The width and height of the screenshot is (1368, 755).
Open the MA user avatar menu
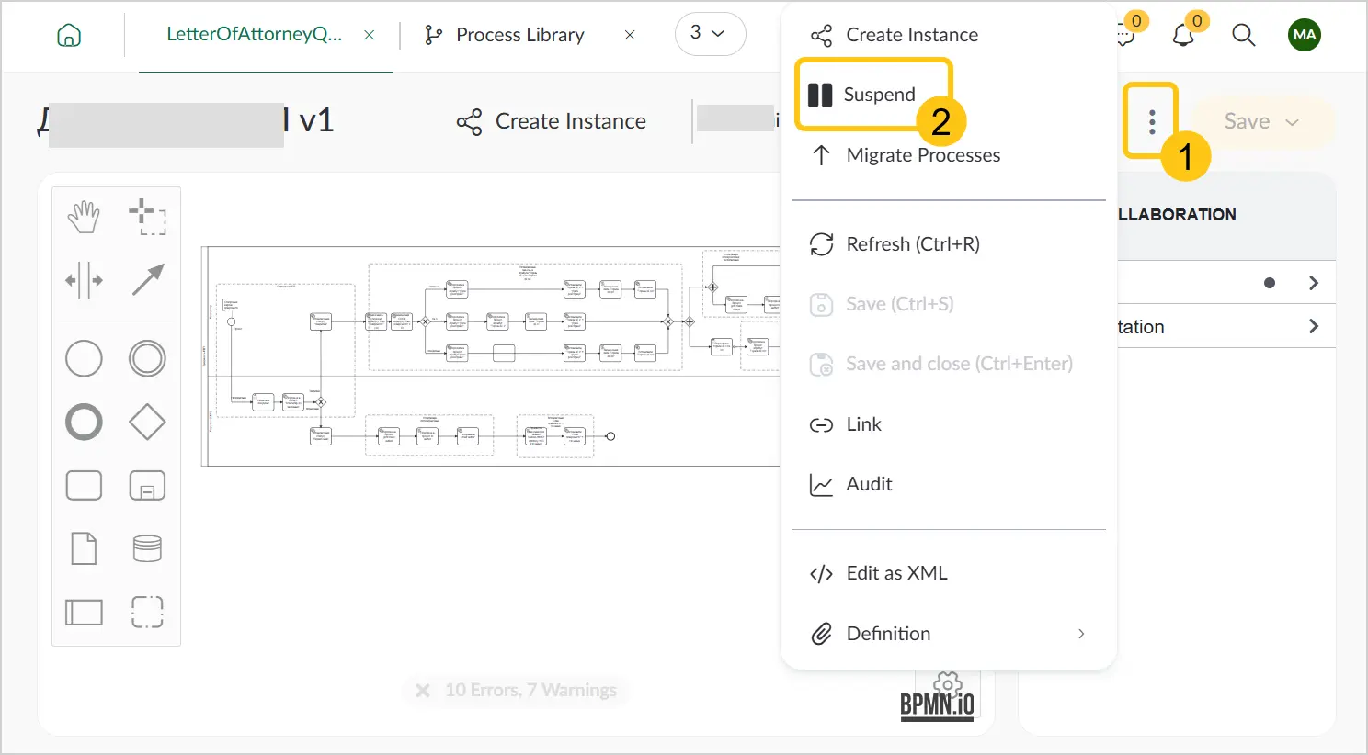click(1305, 35)
